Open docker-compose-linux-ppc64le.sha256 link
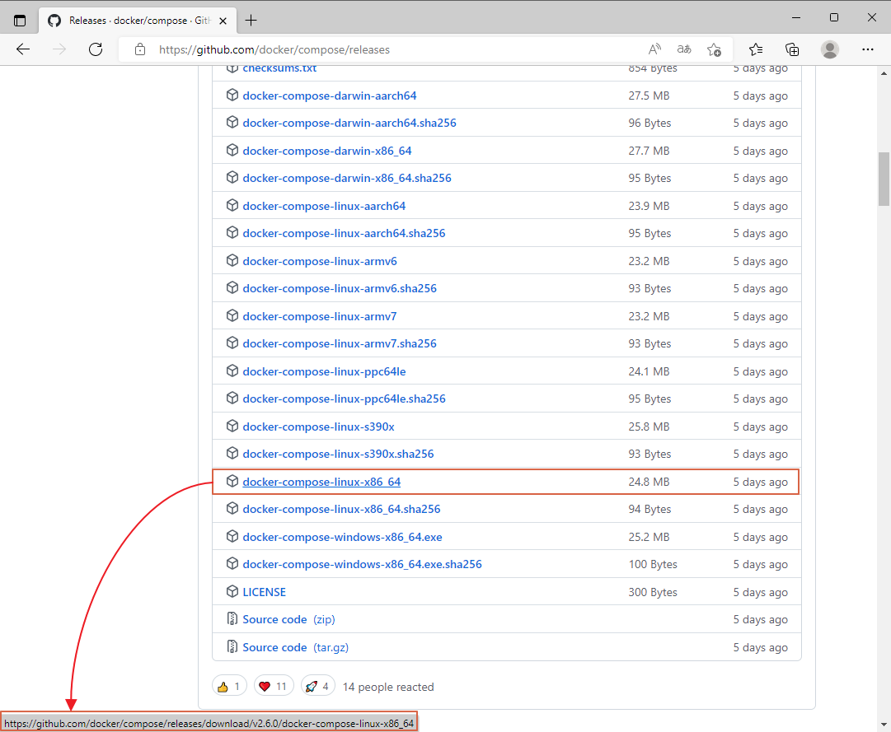Screen dimensions: 891x732 coord(345,399)
